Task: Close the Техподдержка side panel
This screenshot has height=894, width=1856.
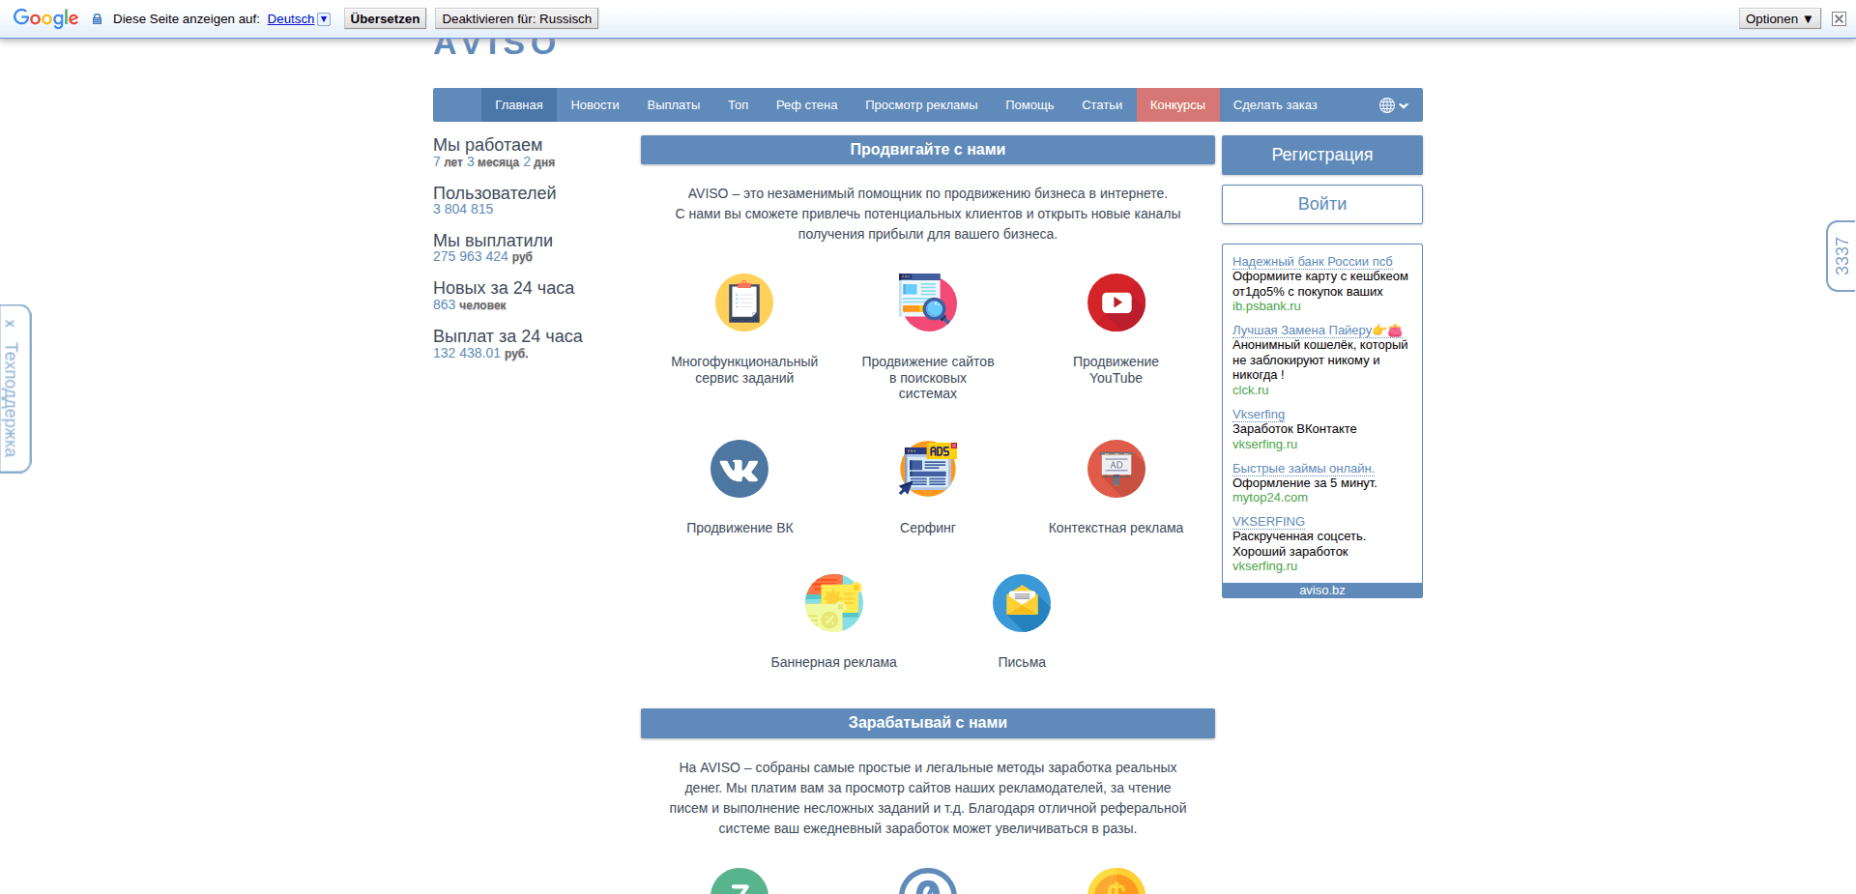Action: tap(11, 321)
